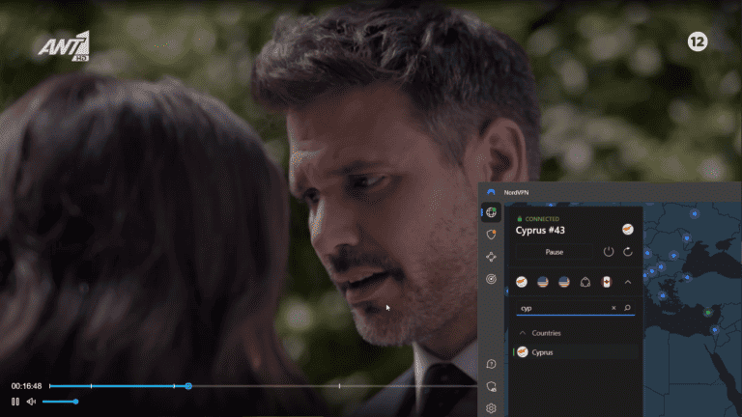Pause the video playback
This screenshot has height=417, width=742.
15,401
